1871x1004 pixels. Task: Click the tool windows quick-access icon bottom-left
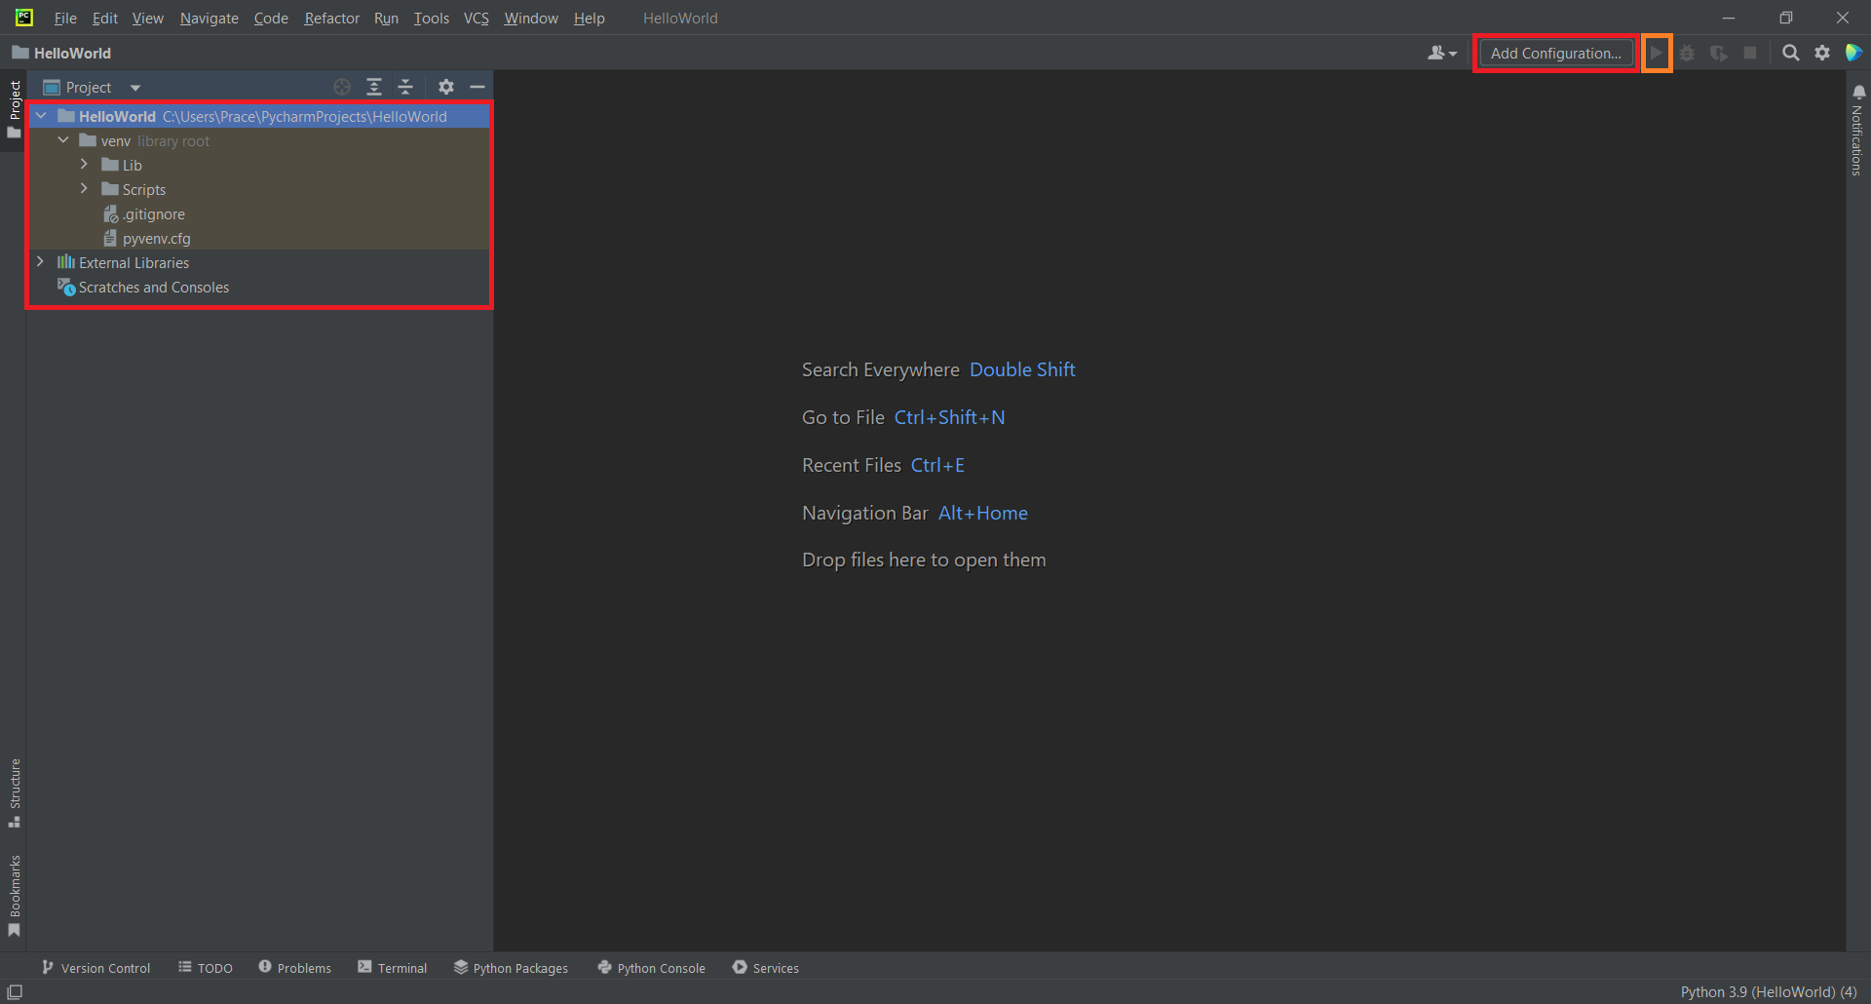pos(15,991)
